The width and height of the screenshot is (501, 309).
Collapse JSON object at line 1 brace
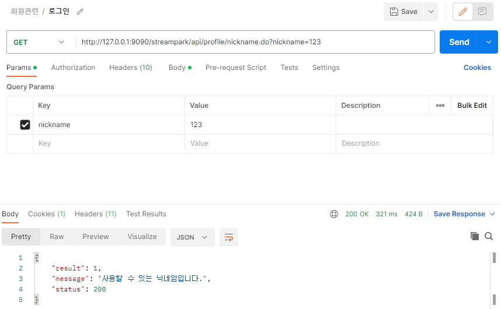(x=36, y=258)
